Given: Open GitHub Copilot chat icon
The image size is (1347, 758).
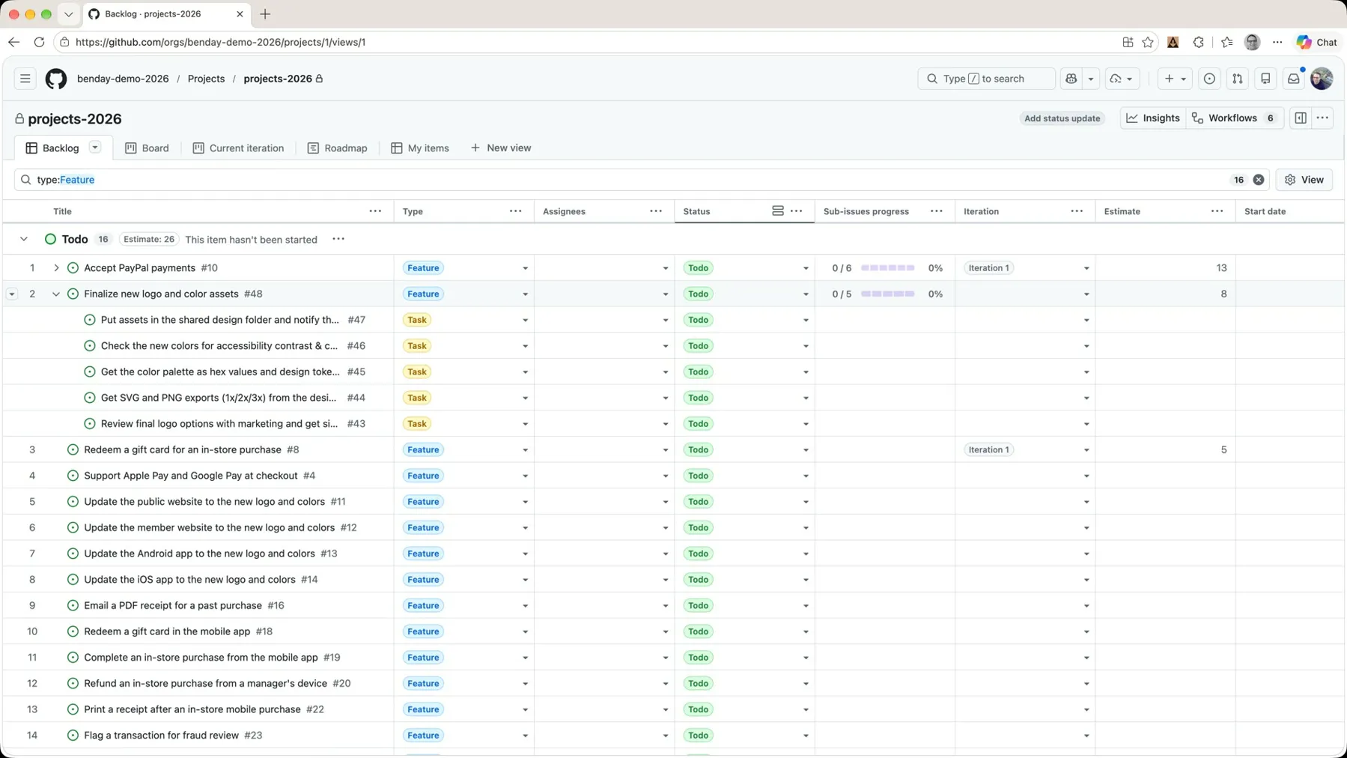Looking at the screenshot, I should click(1071, 79).
